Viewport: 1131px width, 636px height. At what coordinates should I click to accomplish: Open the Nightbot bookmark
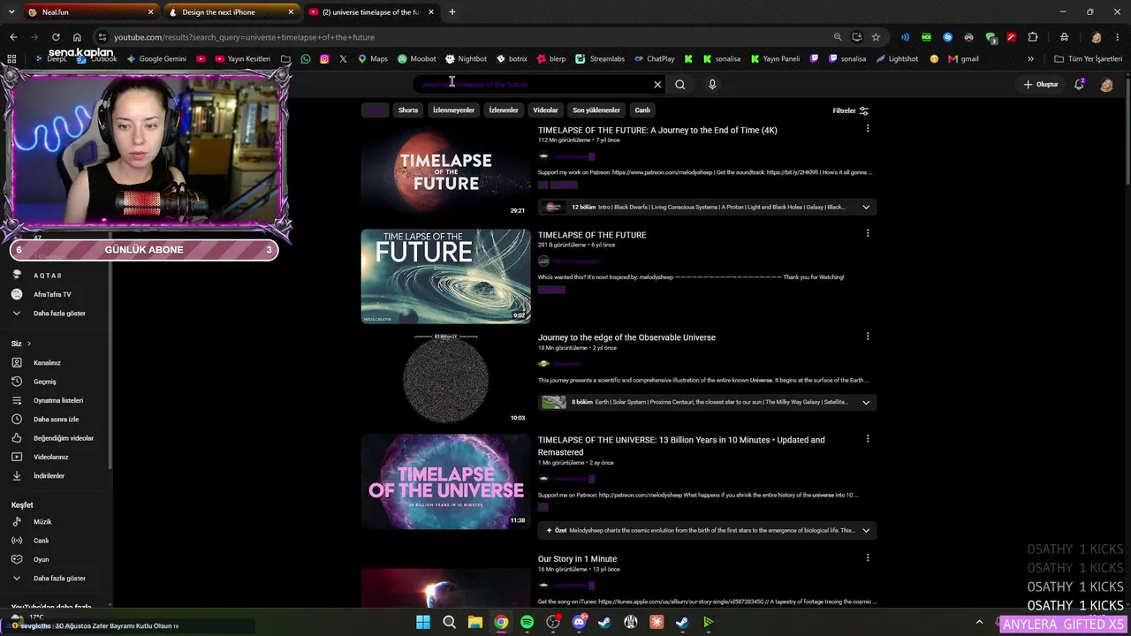point(466,59)
